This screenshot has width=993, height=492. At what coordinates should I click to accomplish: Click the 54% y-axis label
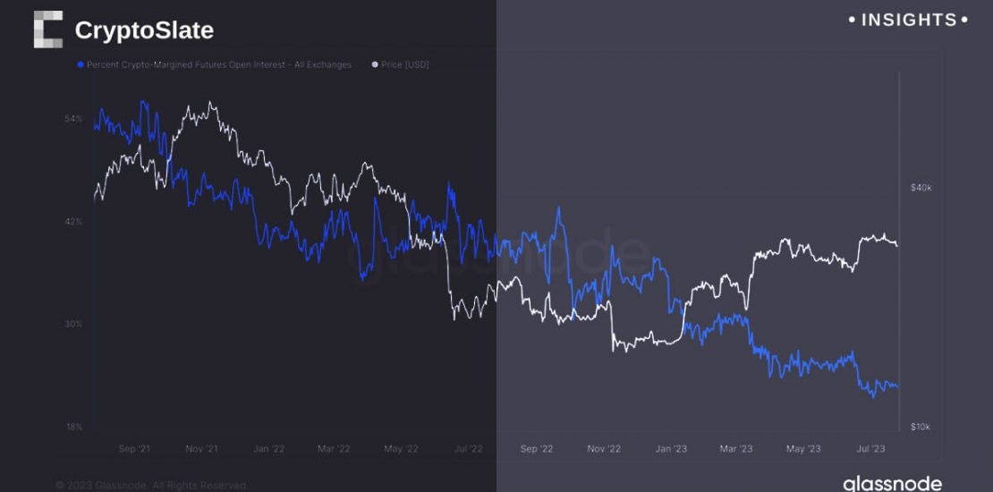74,119
